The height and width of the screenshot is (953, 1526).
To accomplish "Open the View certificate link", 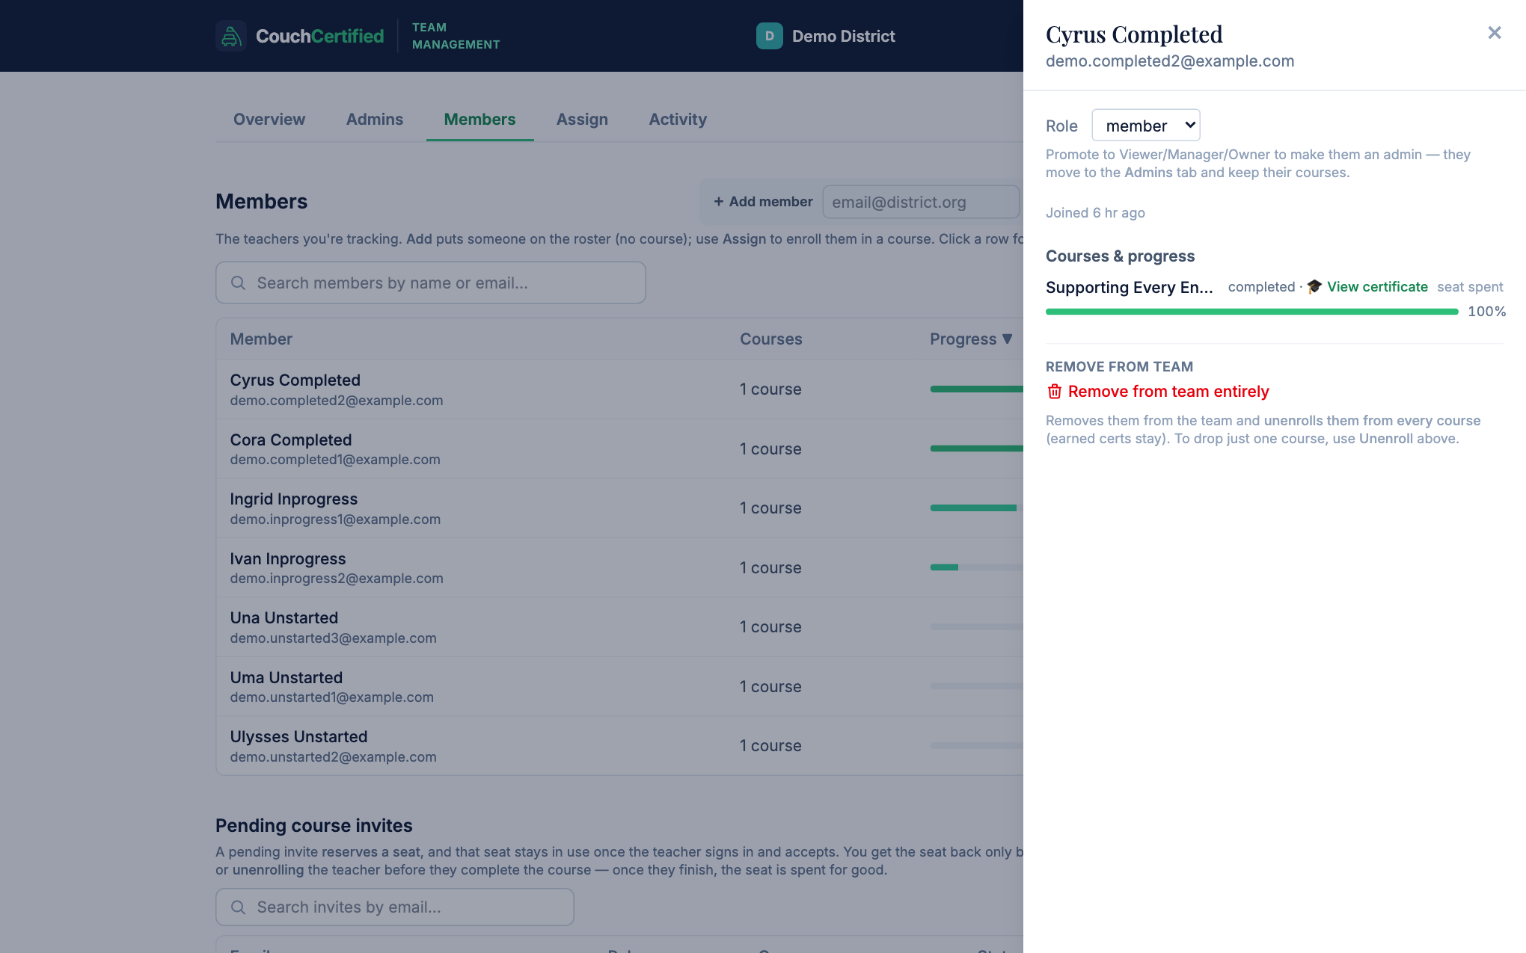I will pos(1377,287).
